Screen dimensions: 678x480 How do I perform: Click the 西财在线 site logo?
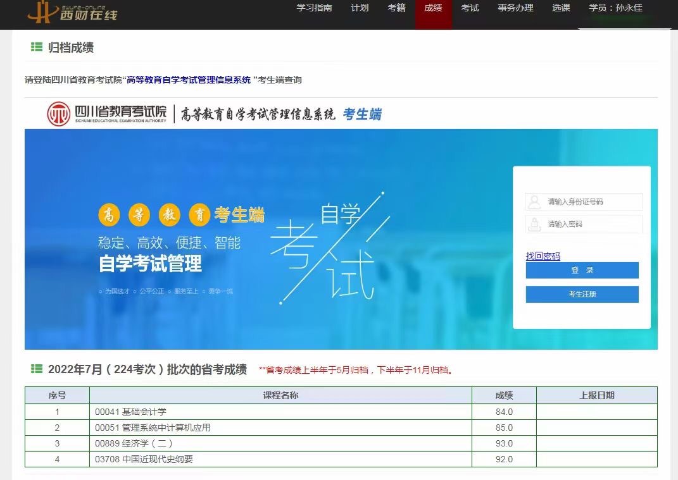(73, 11)
